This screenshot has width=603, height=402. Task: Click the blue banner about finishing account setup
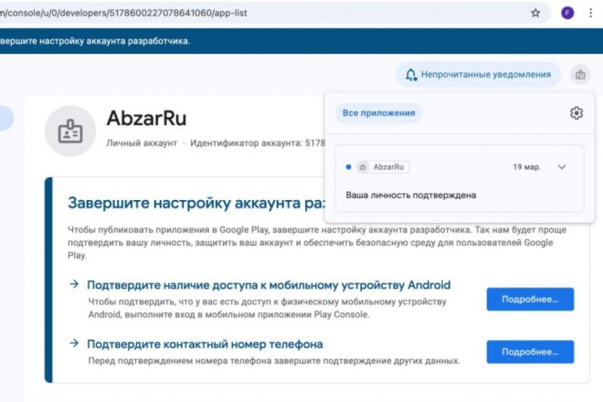301,41
